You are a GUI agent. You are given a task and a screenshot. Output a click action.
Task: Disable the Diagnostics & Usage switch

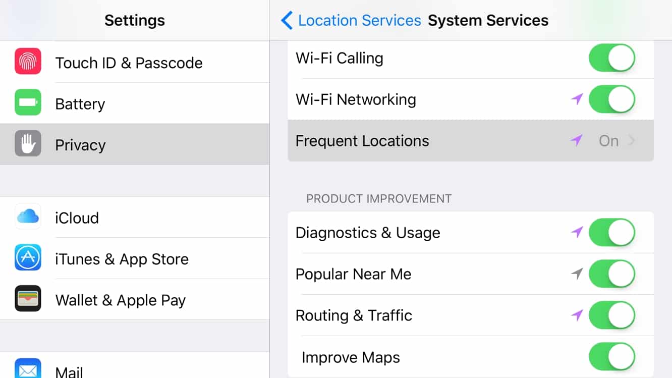(611, 233)
